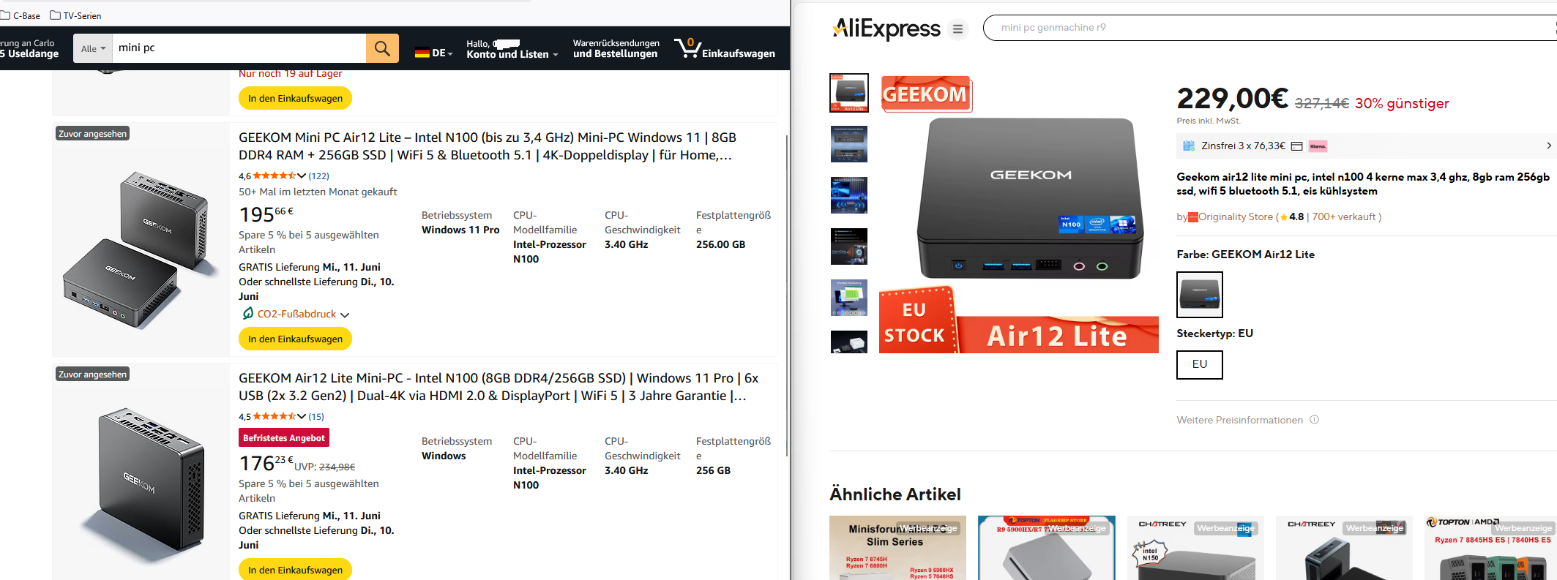Click the star rating of the Air12 Lite 4,6 listing

274,176
